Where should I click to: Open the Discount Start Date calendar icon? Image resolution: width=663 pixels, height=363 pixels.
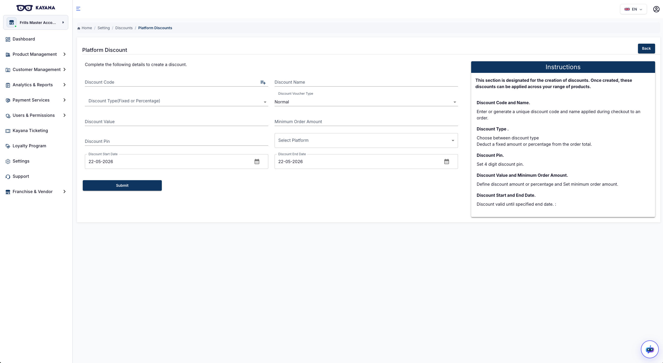tap(257, 162)
